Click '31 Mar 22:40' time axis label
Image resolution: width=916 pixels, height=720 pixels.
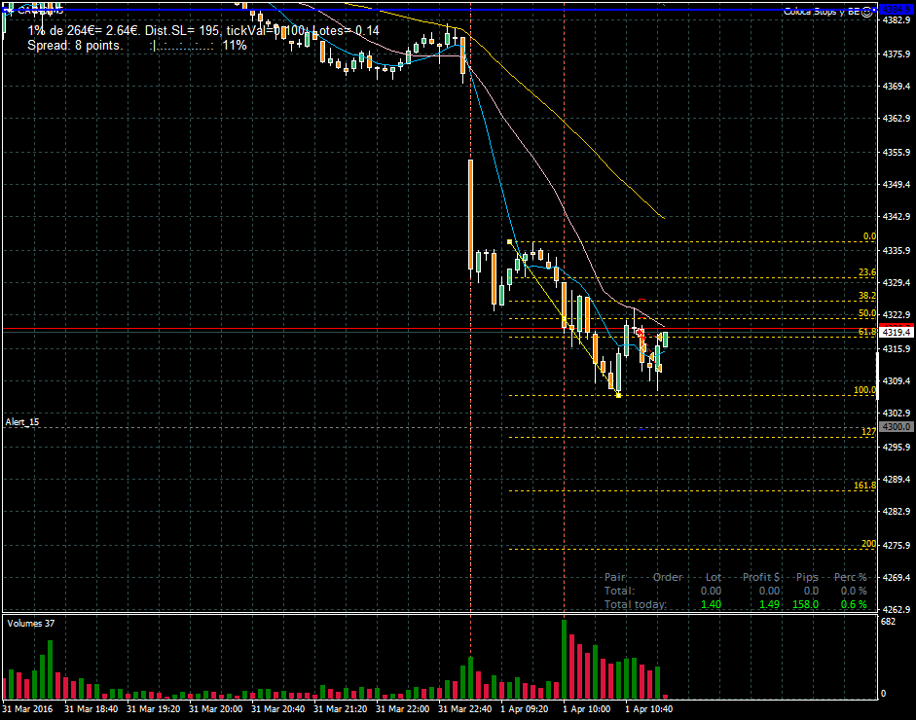click(463, 709)
